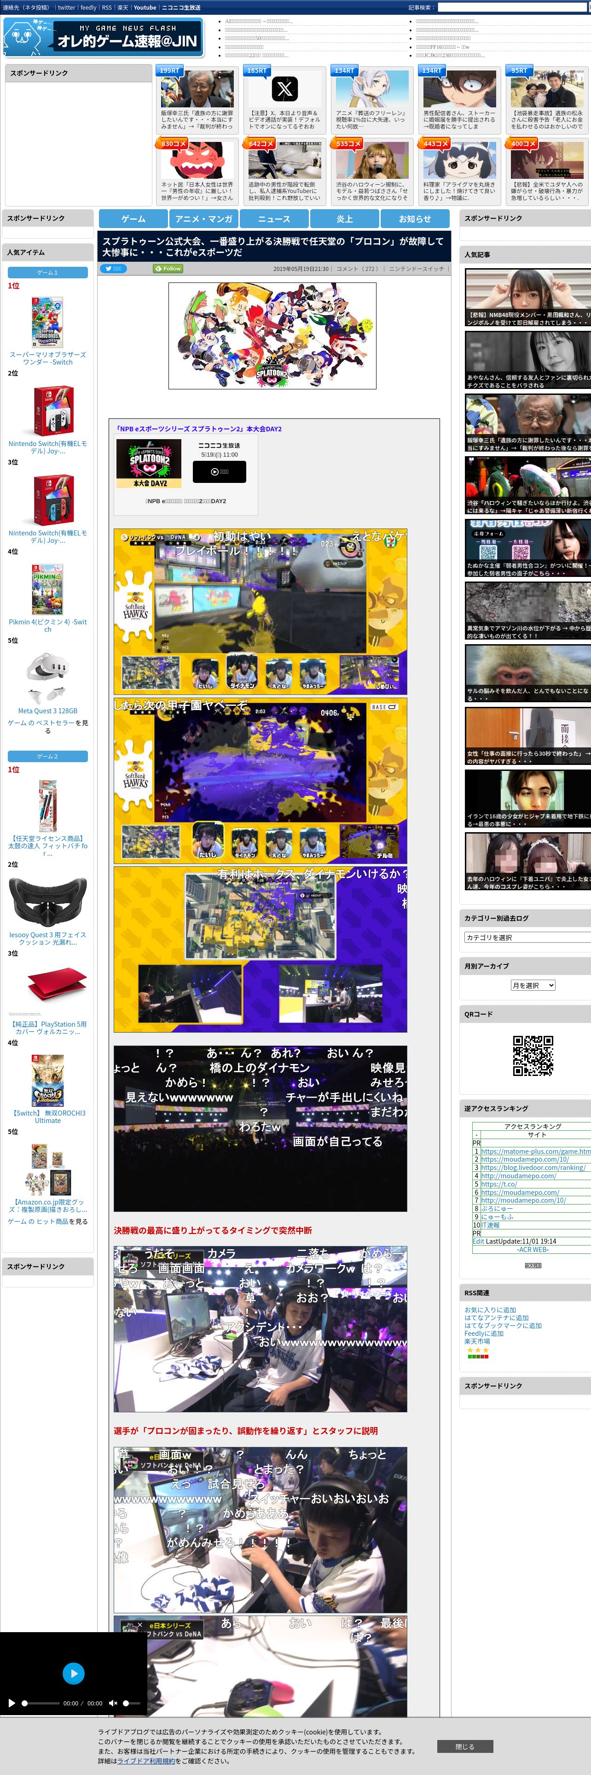
Task: Close the cookie banner with 閉じる
Action: 465,1746
